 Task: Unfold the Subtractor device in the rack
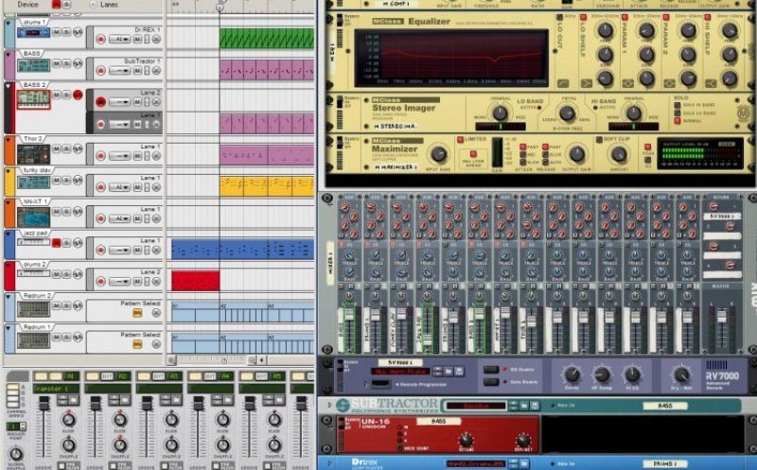(329, 406)
